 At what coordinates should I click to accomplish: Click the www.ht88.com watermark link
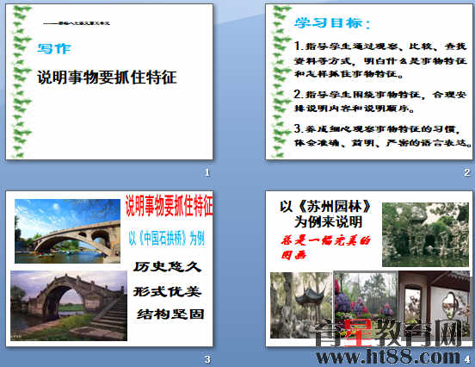388,357
